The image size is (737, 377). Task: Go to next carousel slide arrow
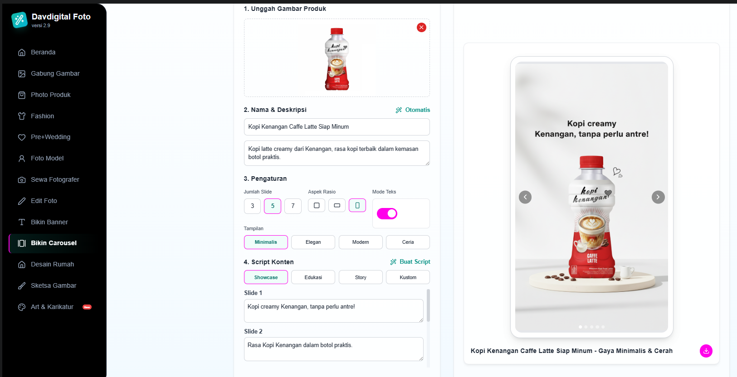point(658,197)
